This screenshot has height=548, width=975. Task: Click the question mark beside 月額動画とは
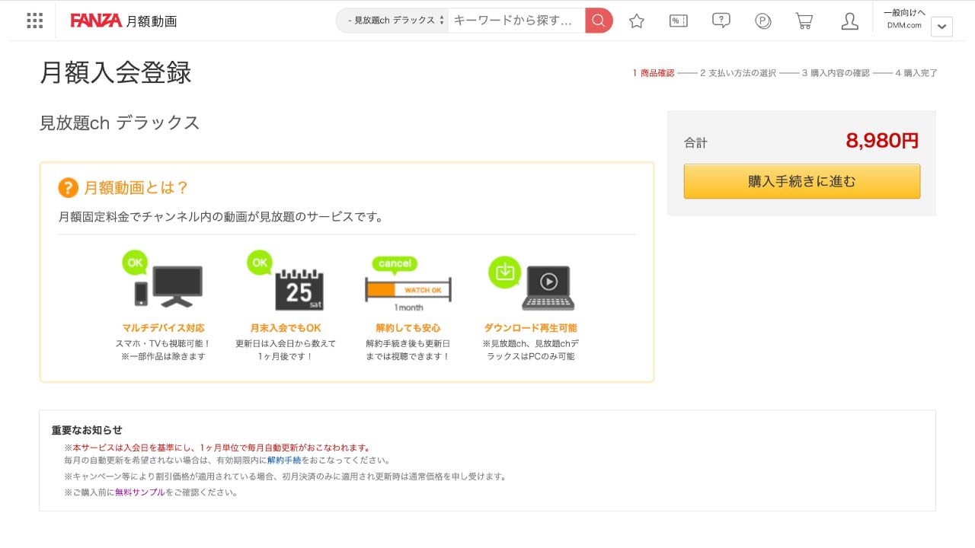tap(68, 186)
